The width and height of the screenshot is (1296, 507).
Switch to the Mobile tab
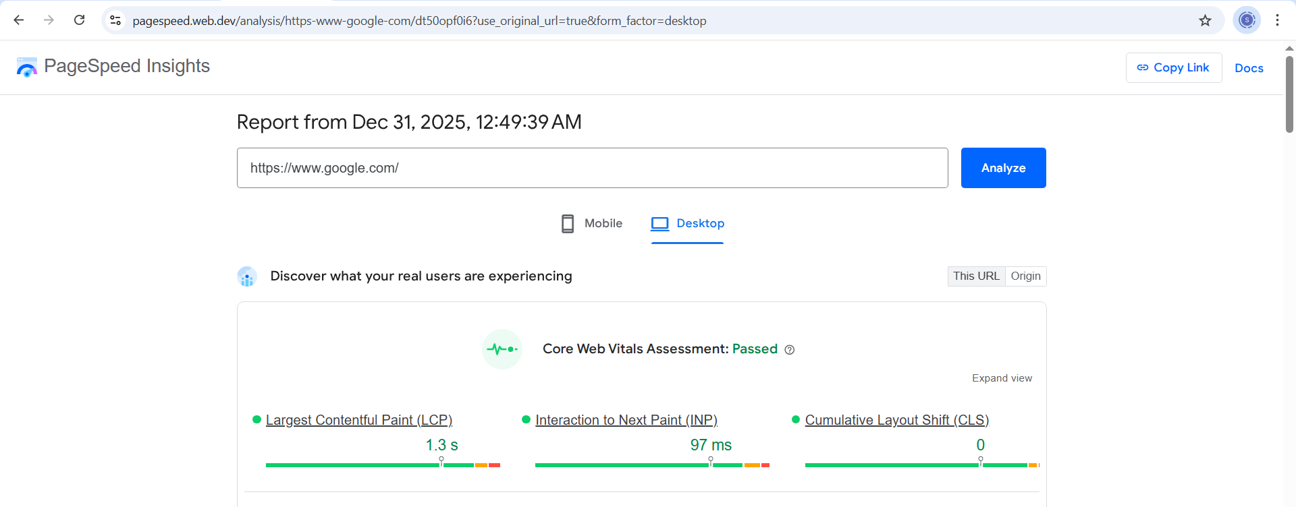(x=592, y=224)
